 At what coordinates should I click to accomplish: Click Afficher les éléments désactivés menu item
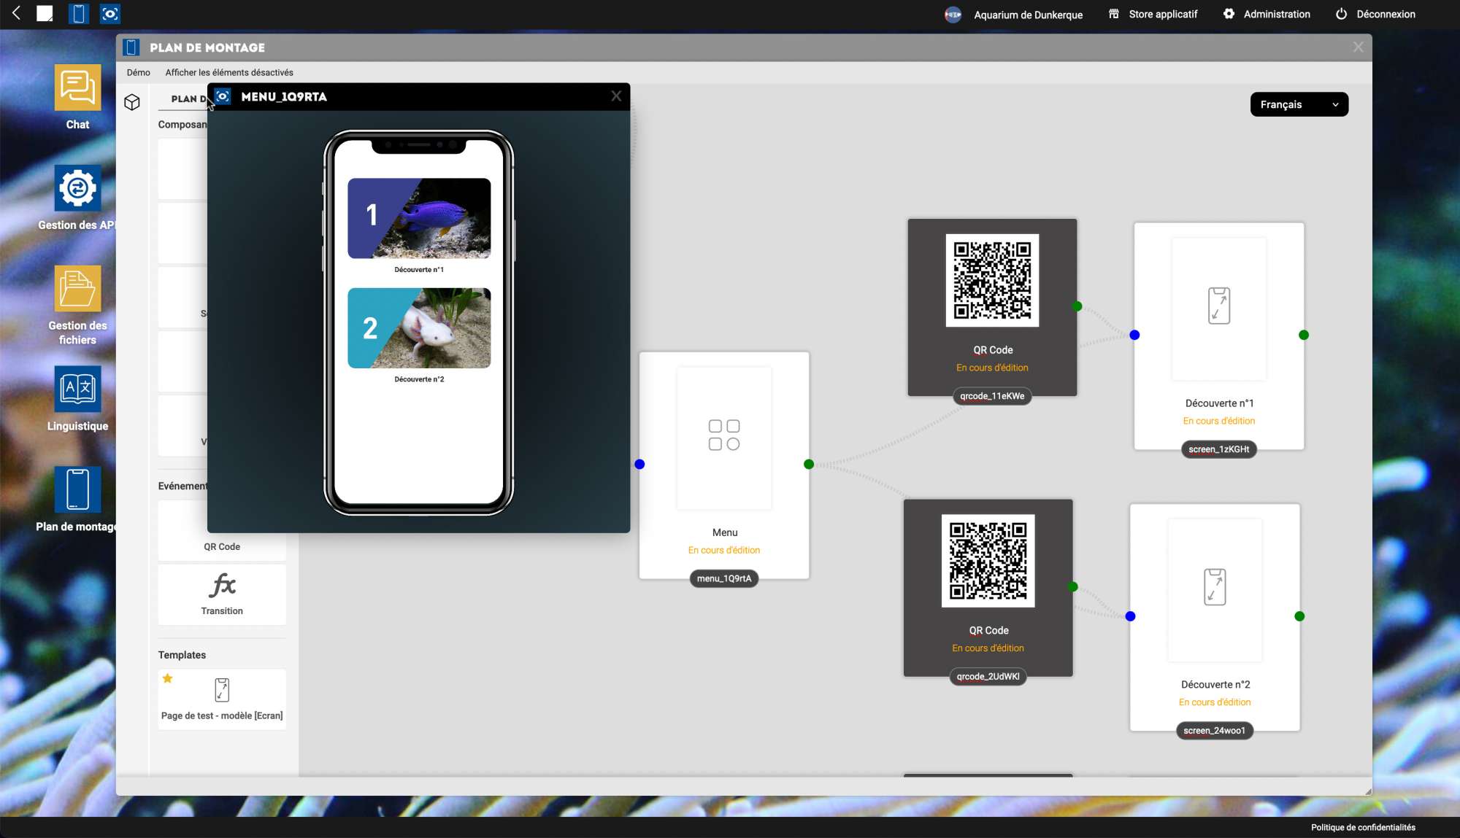229,72
